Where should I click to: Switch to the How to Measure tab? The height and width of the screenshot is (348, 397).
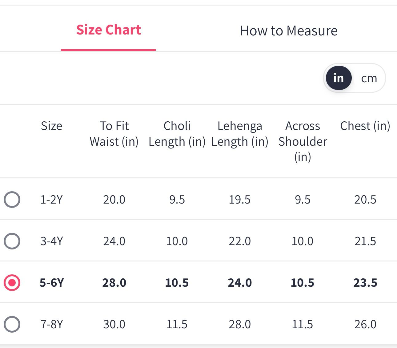point(289,31)
